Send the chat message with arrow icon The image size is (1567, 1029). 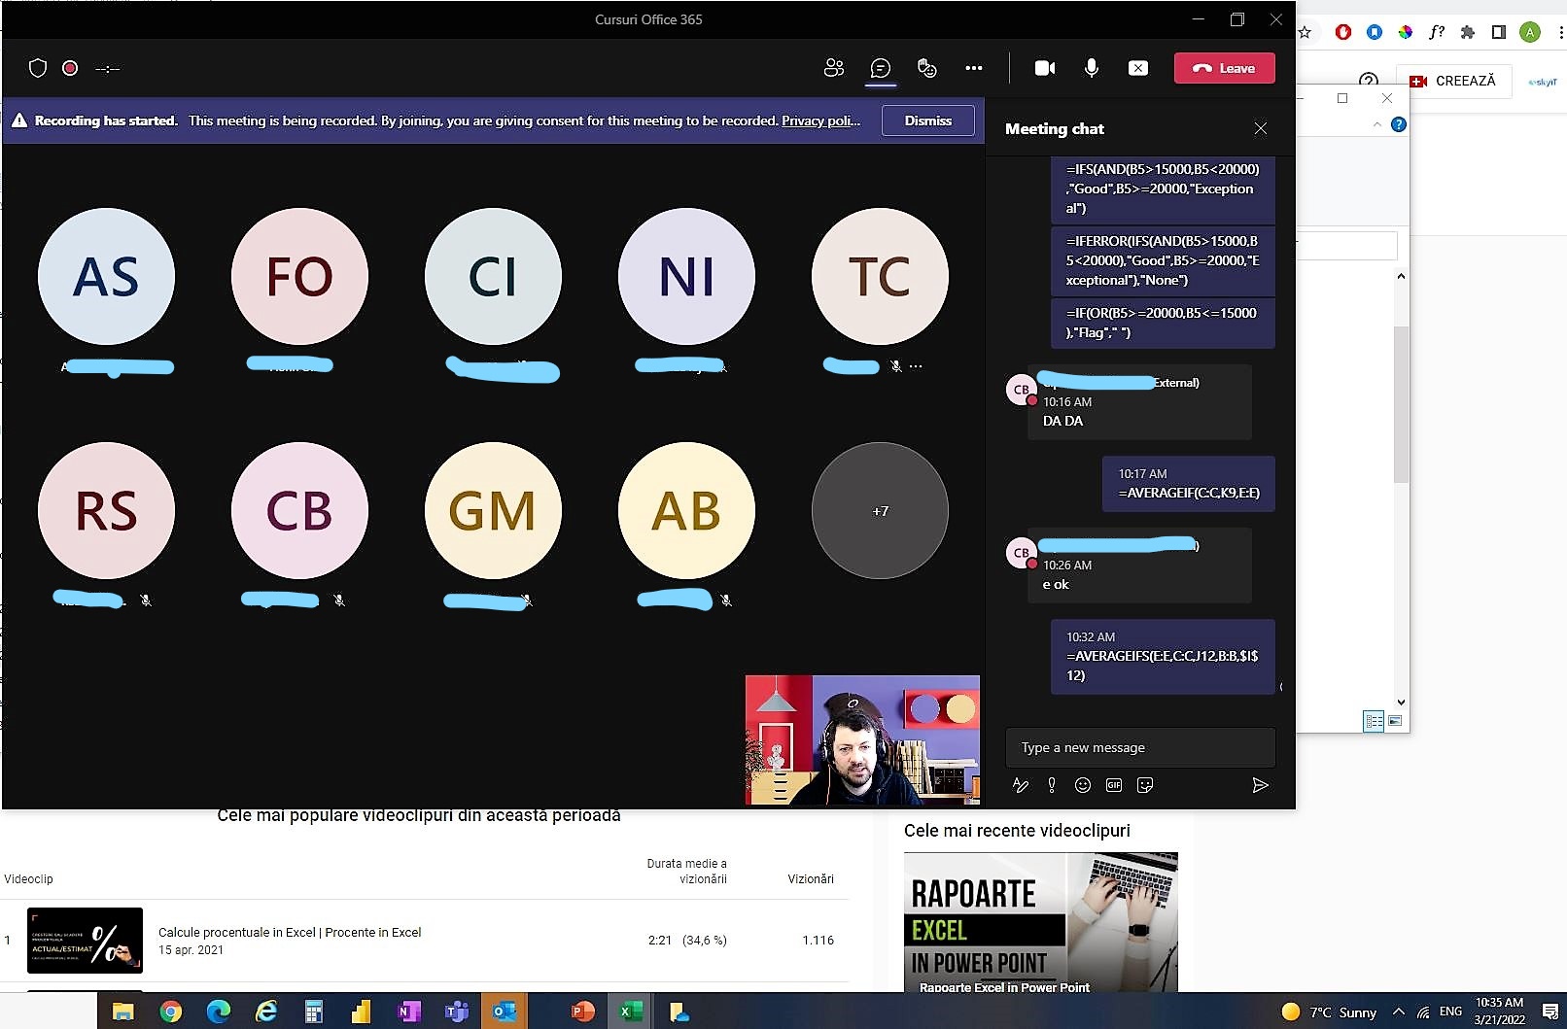pos(1260,785)
